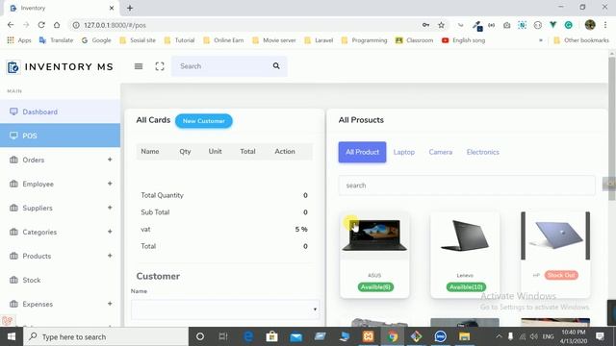Click the HP Stock Out badge
This screenshot has height=346, width=616.
pyautogui.click(x=561, y=275)
